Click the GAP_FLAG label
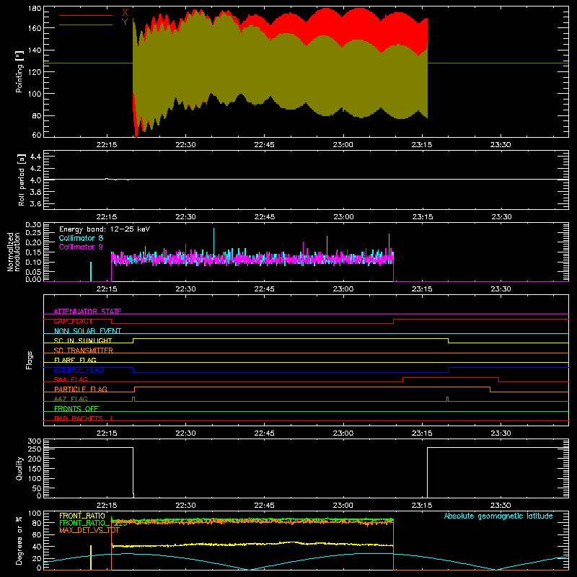Screen dimensions: 577x577 [74, 321]
